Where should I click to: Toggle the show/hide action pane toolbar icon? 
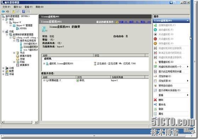coord(28,12)
